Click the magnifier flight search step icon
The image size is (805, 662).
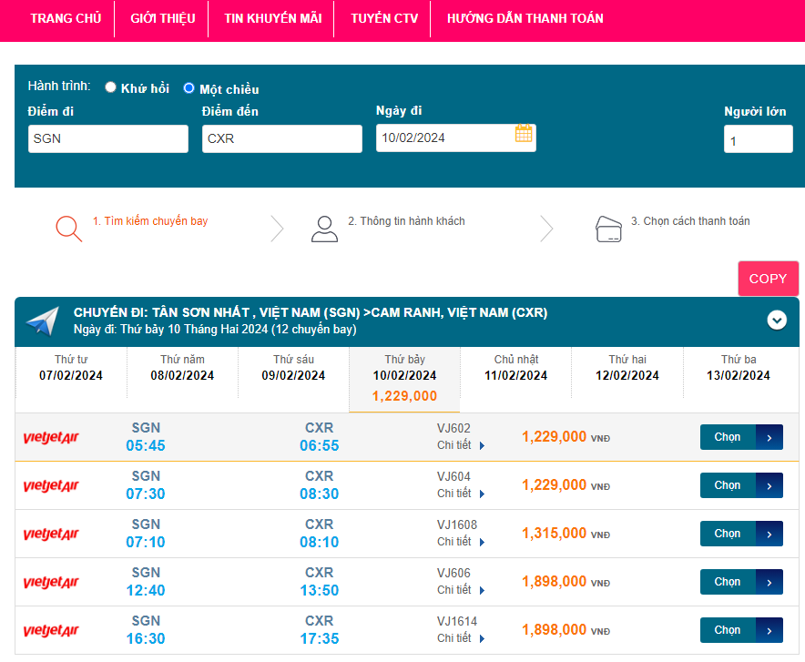68,228
